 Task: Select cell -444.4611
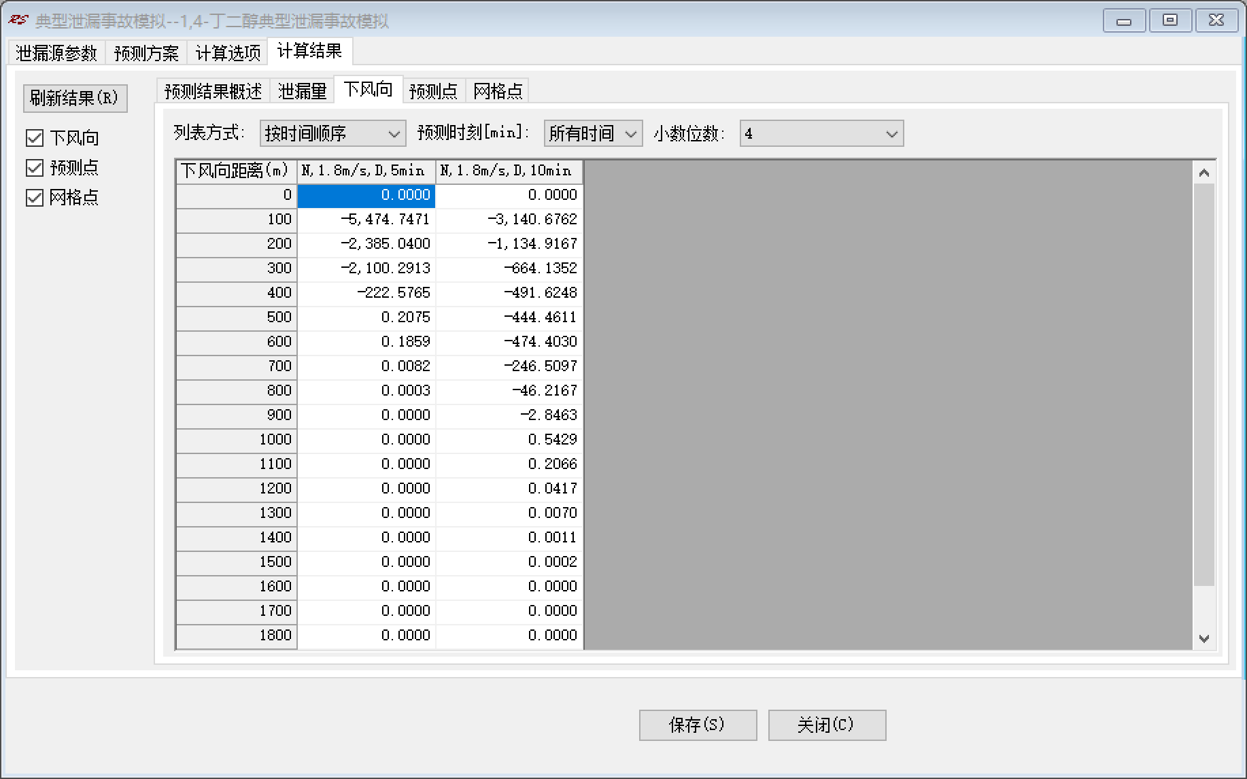coord(509,317)
